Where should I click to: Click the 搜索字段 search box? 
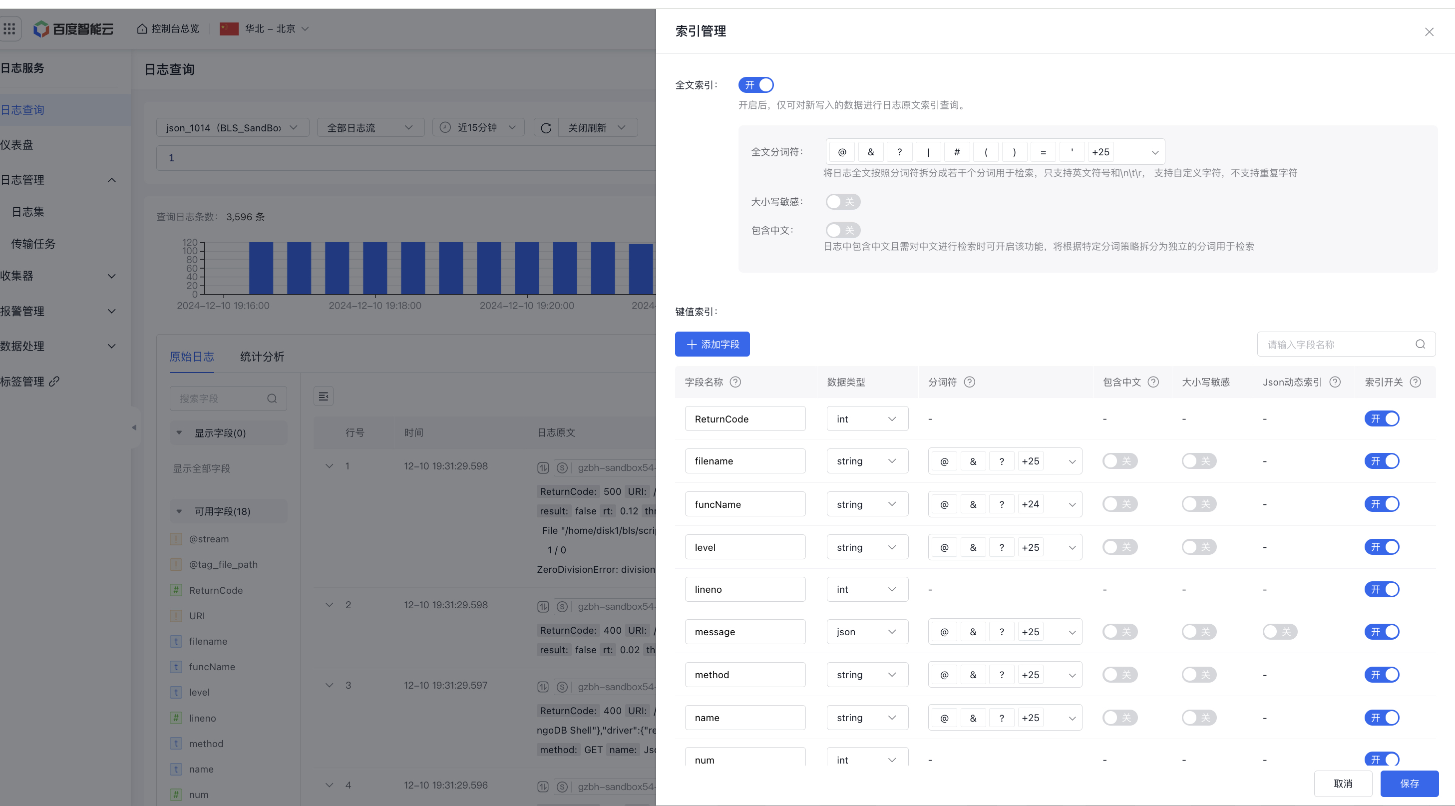click(228, 399)
